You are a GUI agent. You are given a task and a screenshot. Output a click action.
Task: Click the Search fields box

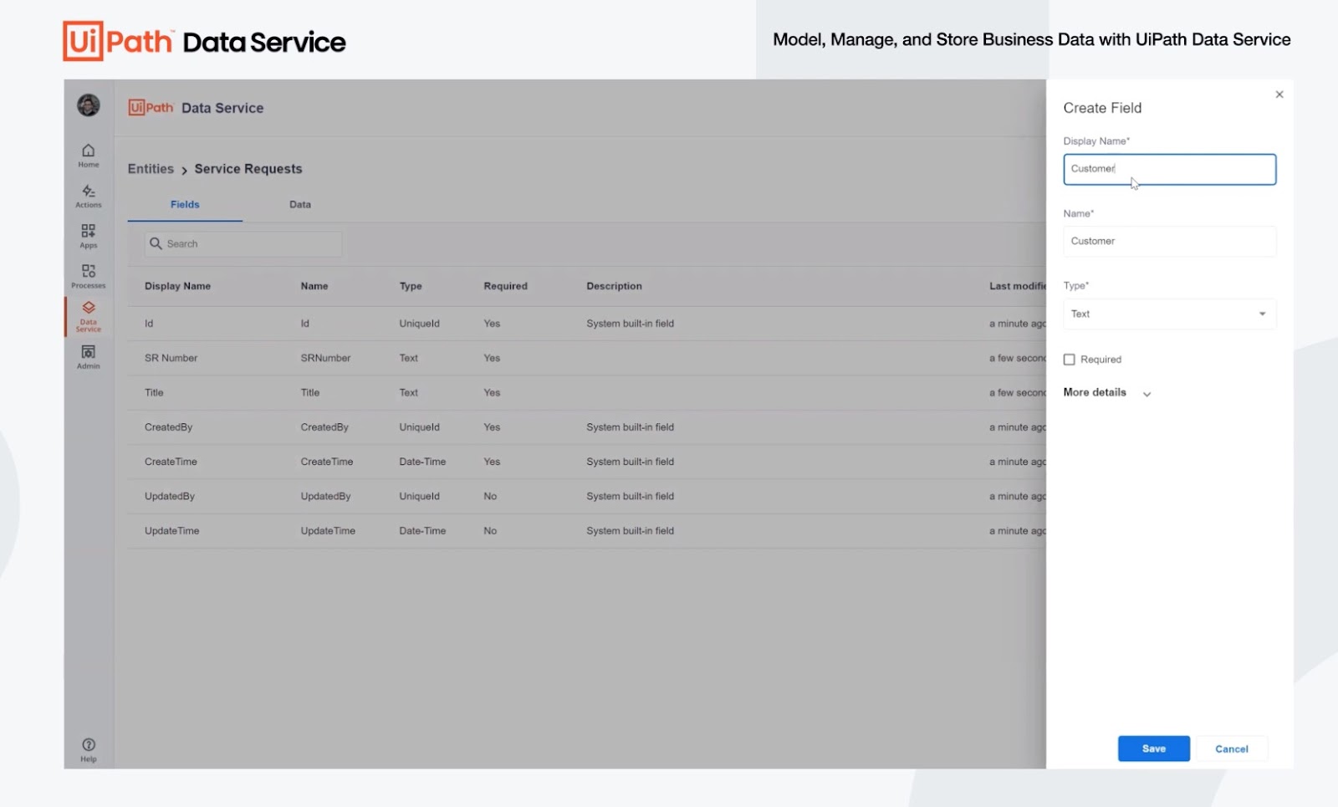tap(243, 243)
